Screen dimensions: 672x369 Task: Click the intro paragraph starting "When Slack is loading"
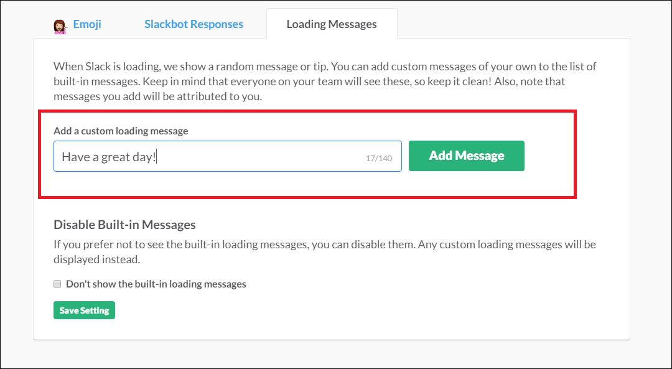coord(325,82)
